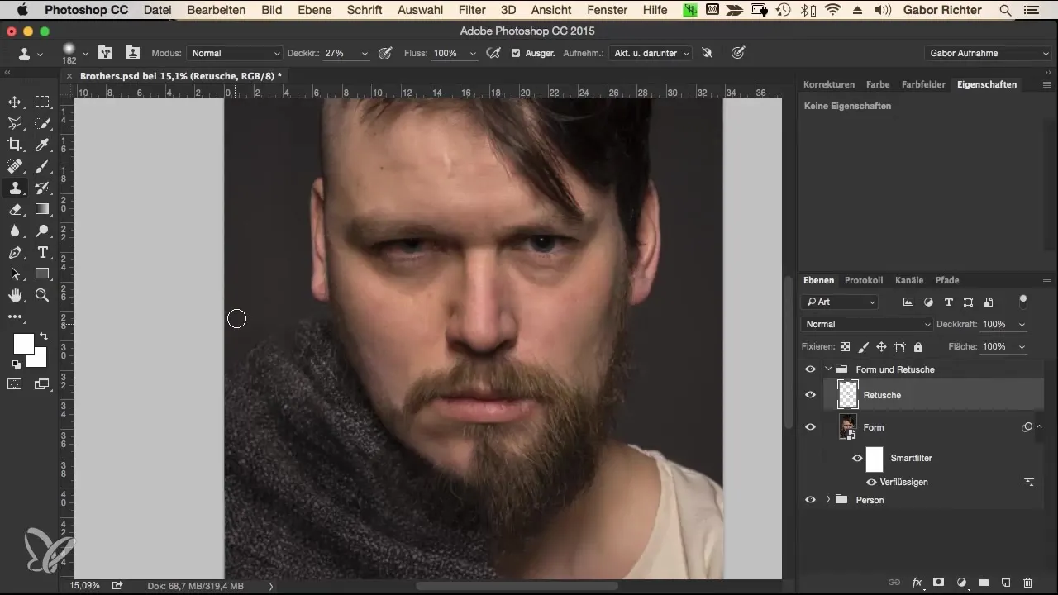1058x595 pixels.
Task: Swap foreground and background colors
Action: click(43, 336)
